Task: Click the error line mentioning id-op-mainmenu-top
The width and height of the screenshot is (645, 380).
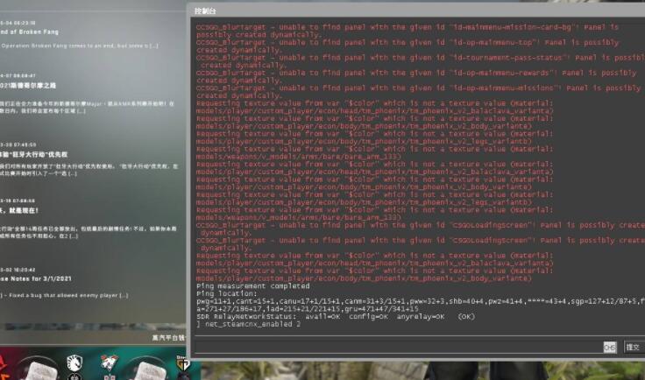Action: [x=408, y=46]
